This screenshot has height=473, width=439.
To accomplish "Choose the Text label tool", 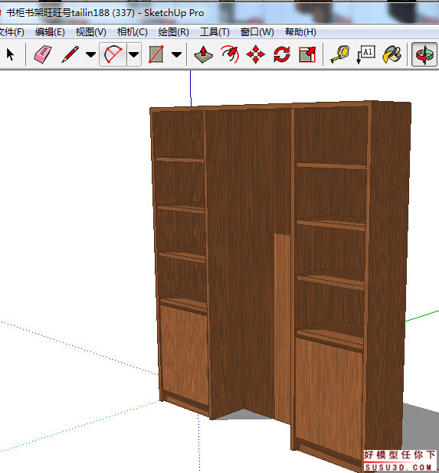I will (365, 54).
